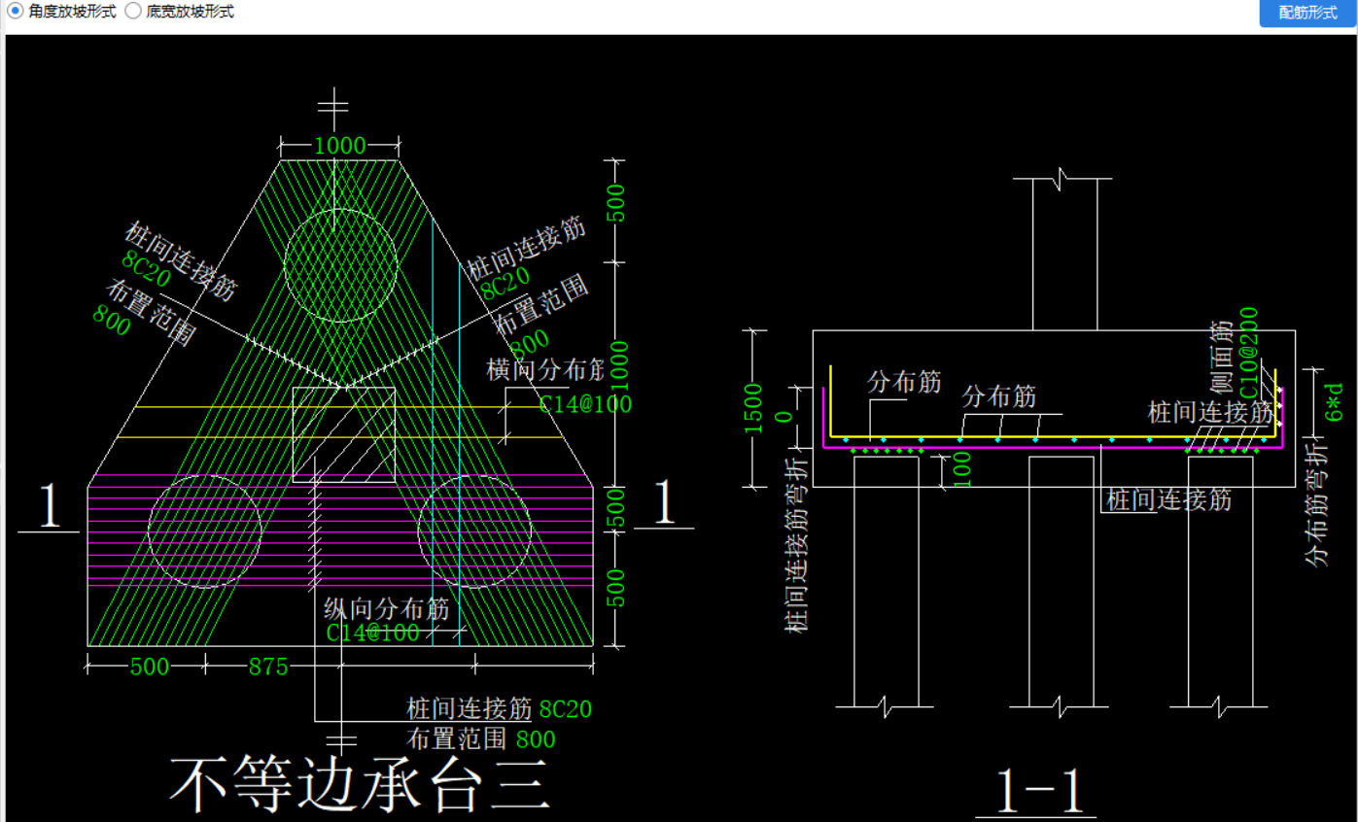The height and width of the screenshot is (822, 1358).
Task: Click the 分布筋弯折 vertical label
Action: 1314,507
